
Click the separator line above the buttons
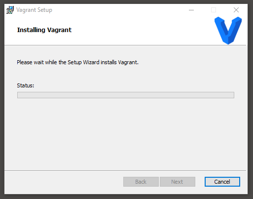coord(125,170)
